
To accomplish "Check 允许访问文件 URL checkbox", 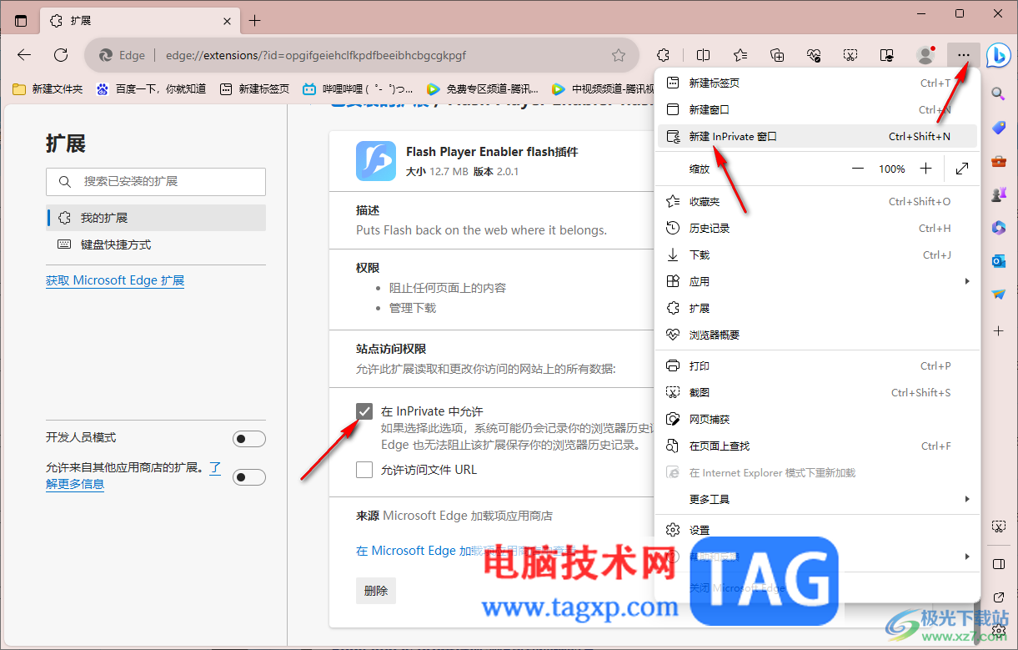I will pos(364,470).
